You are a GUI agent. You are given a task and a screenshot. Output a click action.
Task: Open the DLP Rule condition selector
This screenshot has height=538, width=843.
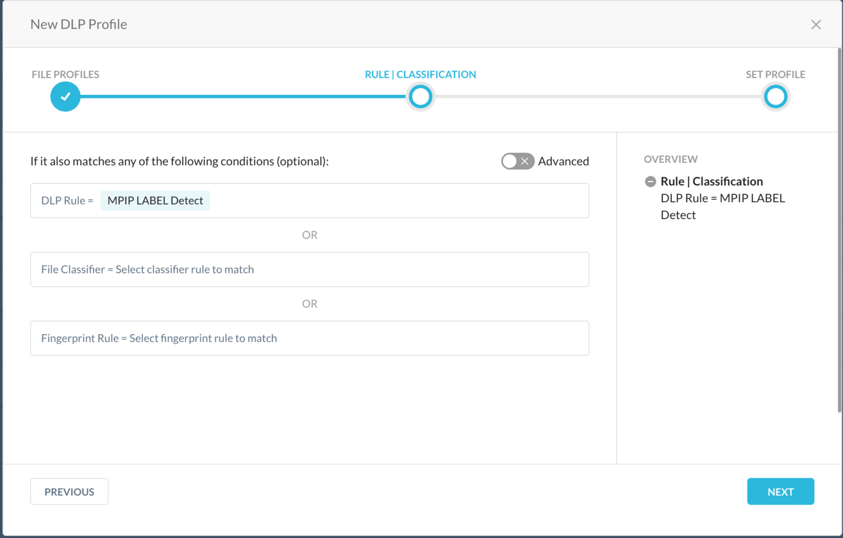click(310, 201)
